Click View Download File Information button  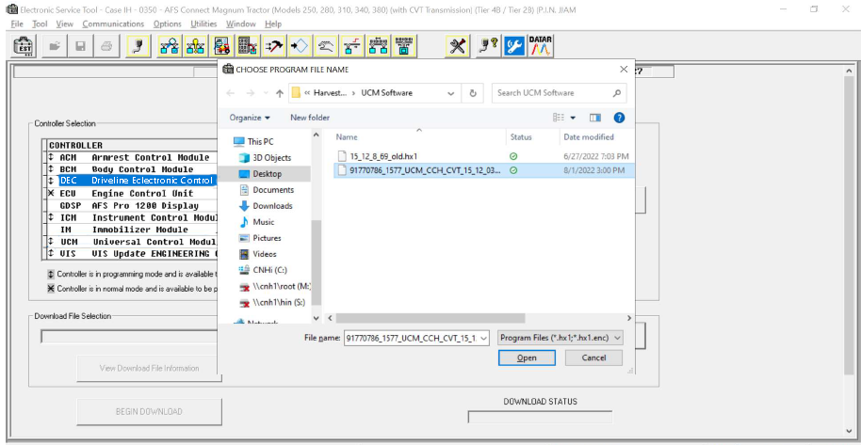[149, 368]
